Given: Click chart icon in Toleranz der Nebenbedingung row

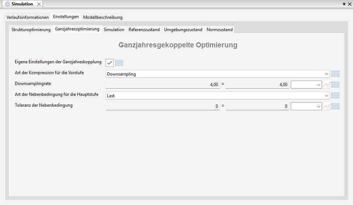Looking at the screenshot, I should coord(327,107).
